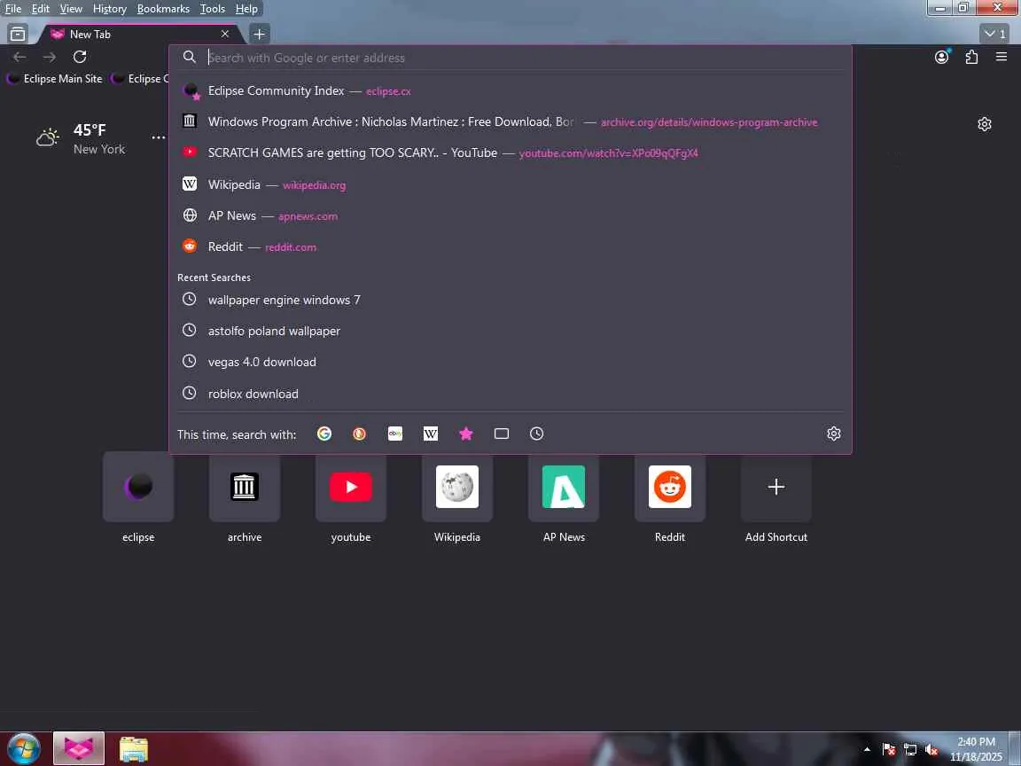Choose recent search roblox download
Viewport: 1021px width, 766px height.
click(x=510, y=394)
